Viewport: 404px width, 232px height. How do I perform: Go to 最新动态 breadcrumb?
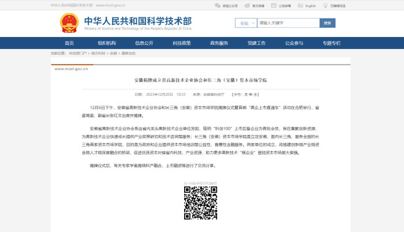(x=128, y=53)
